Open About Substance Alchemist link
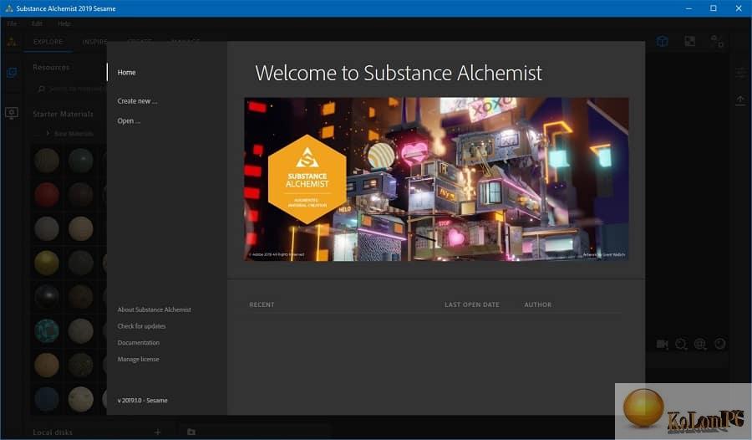The height and width of the screenshot is (440, 752). pyautogui.click(x=154, y=310)
